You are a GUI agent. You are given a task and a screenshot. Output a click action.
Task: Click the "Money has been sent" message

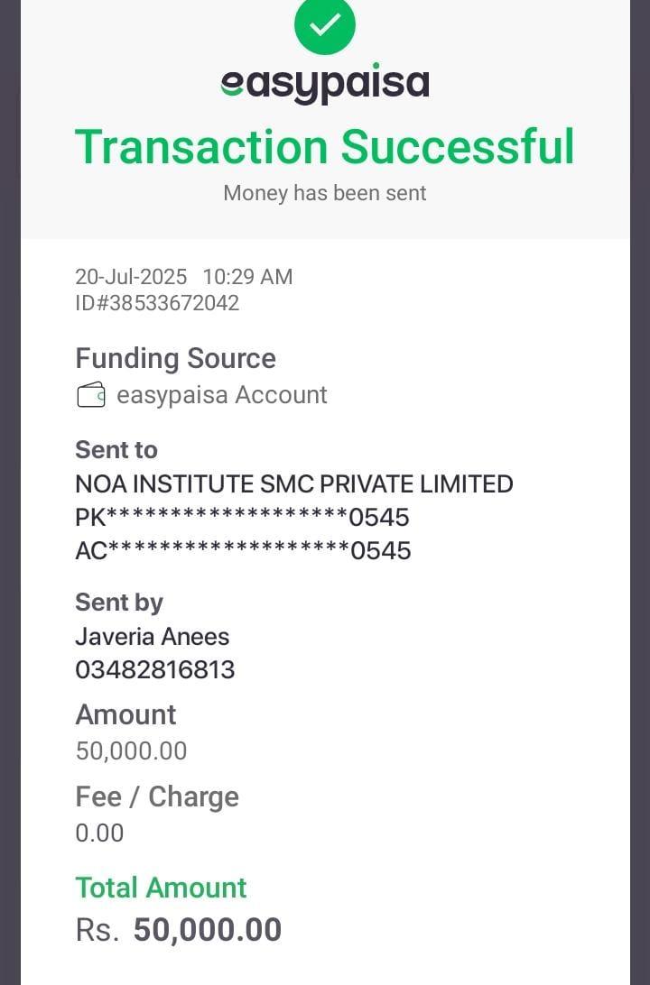(x=325, y=193)
